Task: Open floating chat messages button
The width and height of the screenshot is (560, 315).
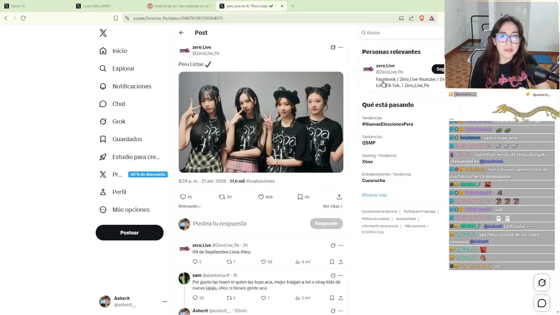Action: pos(542,303)
